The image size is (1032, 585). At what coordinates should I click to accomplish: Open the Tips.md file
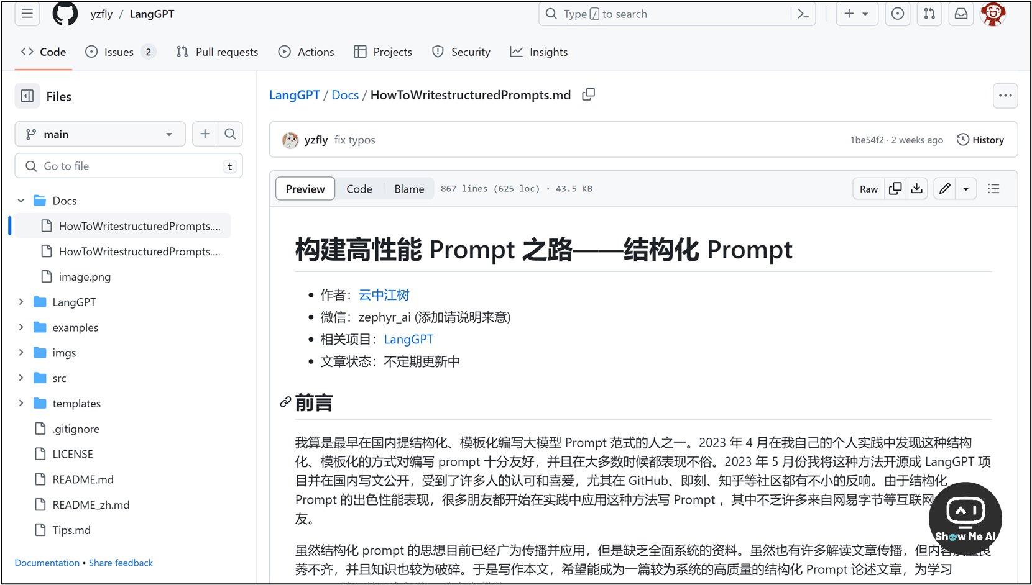tap(71, 530)
